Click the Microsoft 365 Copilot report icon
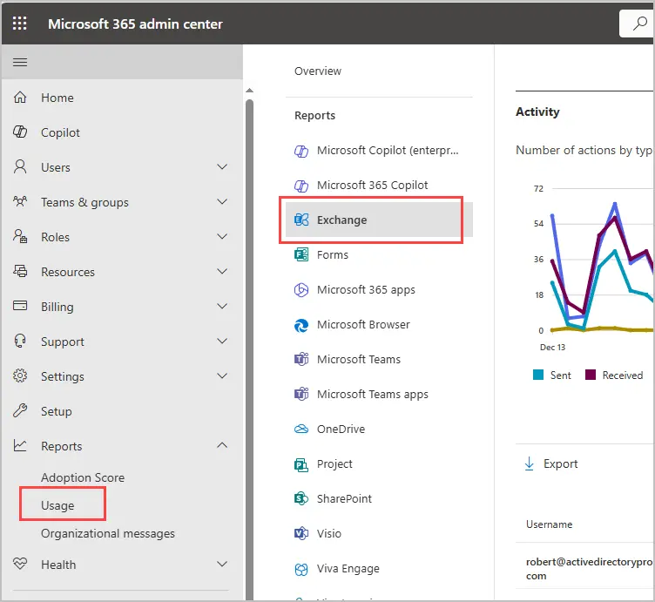Viewport: 655px width, 602px height. [301, 186]
